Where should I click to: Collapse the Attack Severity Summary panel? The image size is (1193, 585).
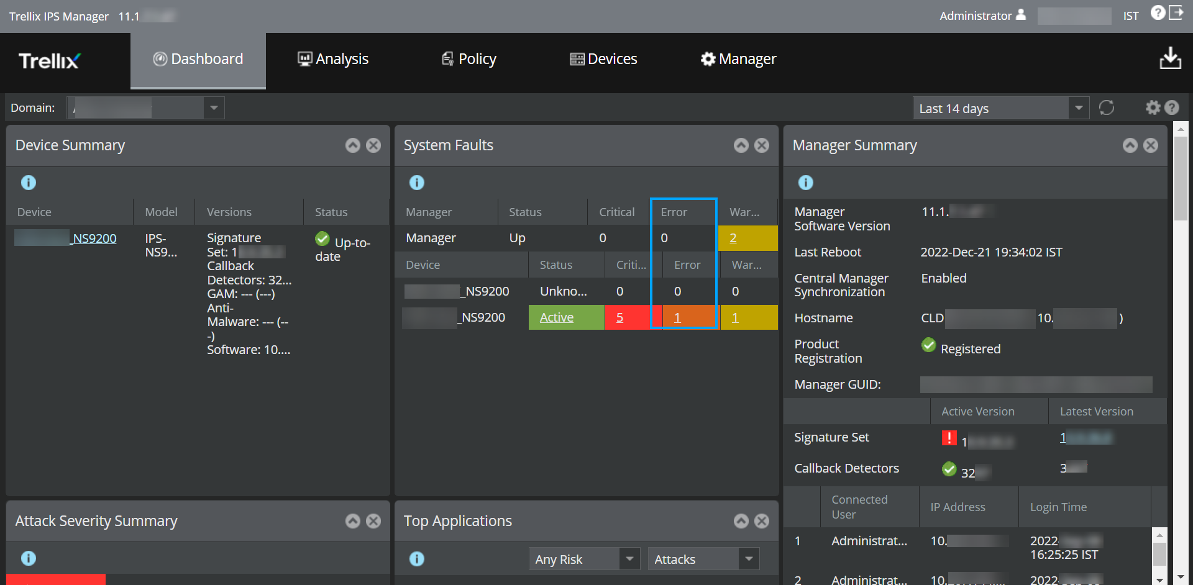(x=353, y=521)
